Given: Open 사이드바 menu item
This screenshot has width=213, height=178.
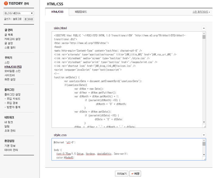Looking at the screenshot, I should click(9, 75).
